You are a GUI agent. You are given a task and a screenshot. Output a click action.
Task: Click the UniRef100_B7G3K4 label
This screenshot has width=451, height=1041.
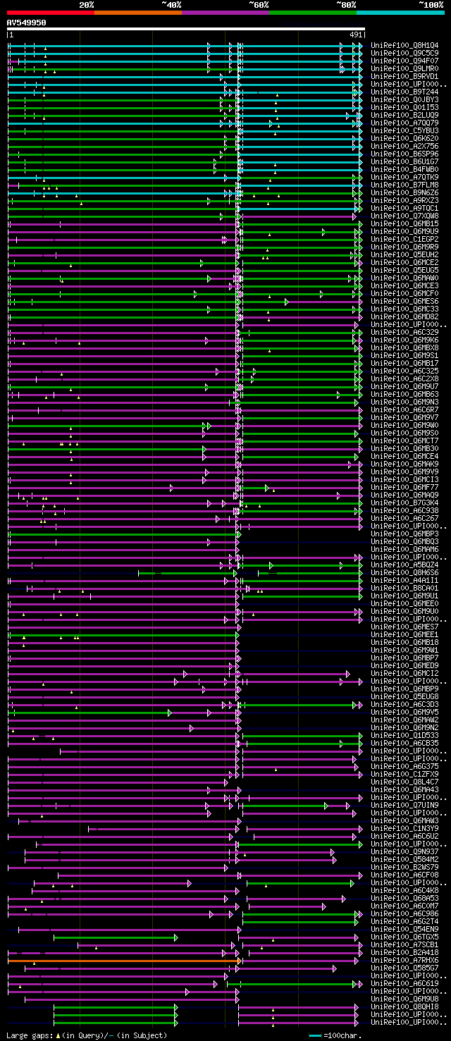404,503
